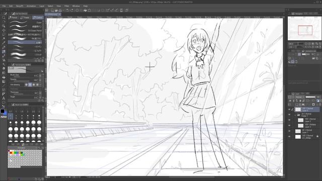322x181 pixels.
Task: Switch to the Pastel sub tool group tab
Action: (x=26, y=18)
